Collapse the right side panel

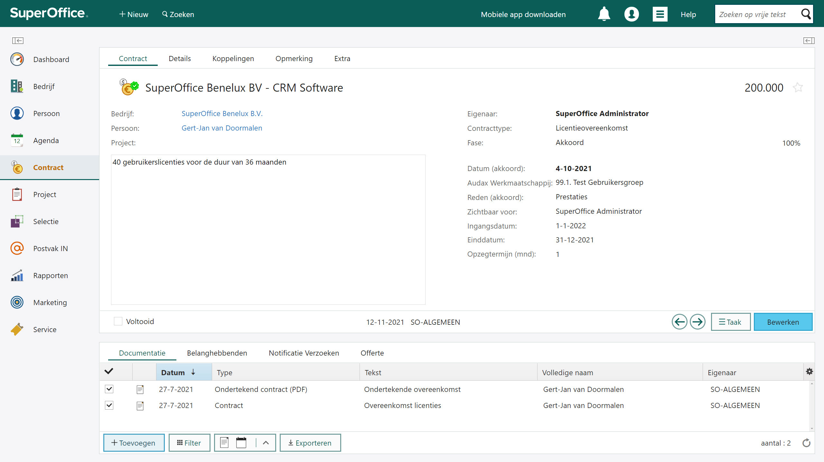click(809, 41)
